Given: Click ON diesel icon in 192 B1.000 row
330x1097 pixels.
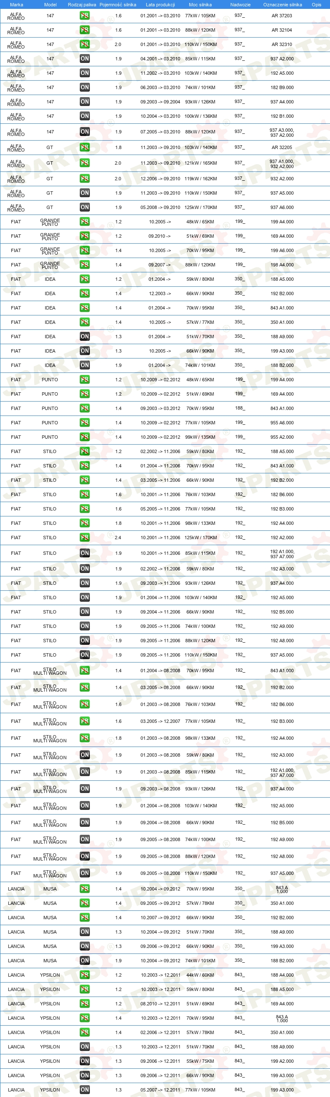Looking at the screenshot, I should [x=85, y=116].
